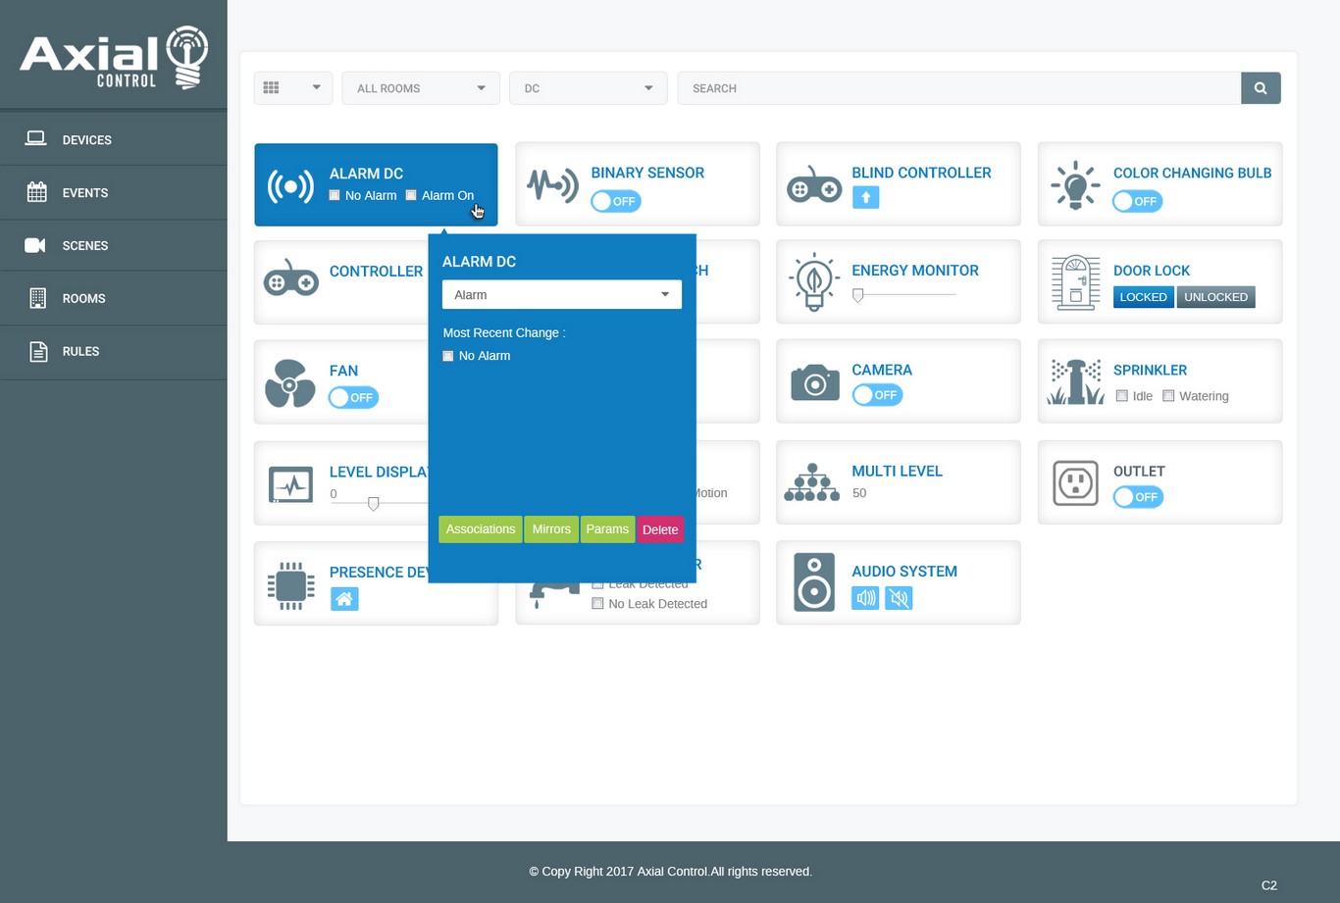Mute the Audio System speaker

pos(899,598)
